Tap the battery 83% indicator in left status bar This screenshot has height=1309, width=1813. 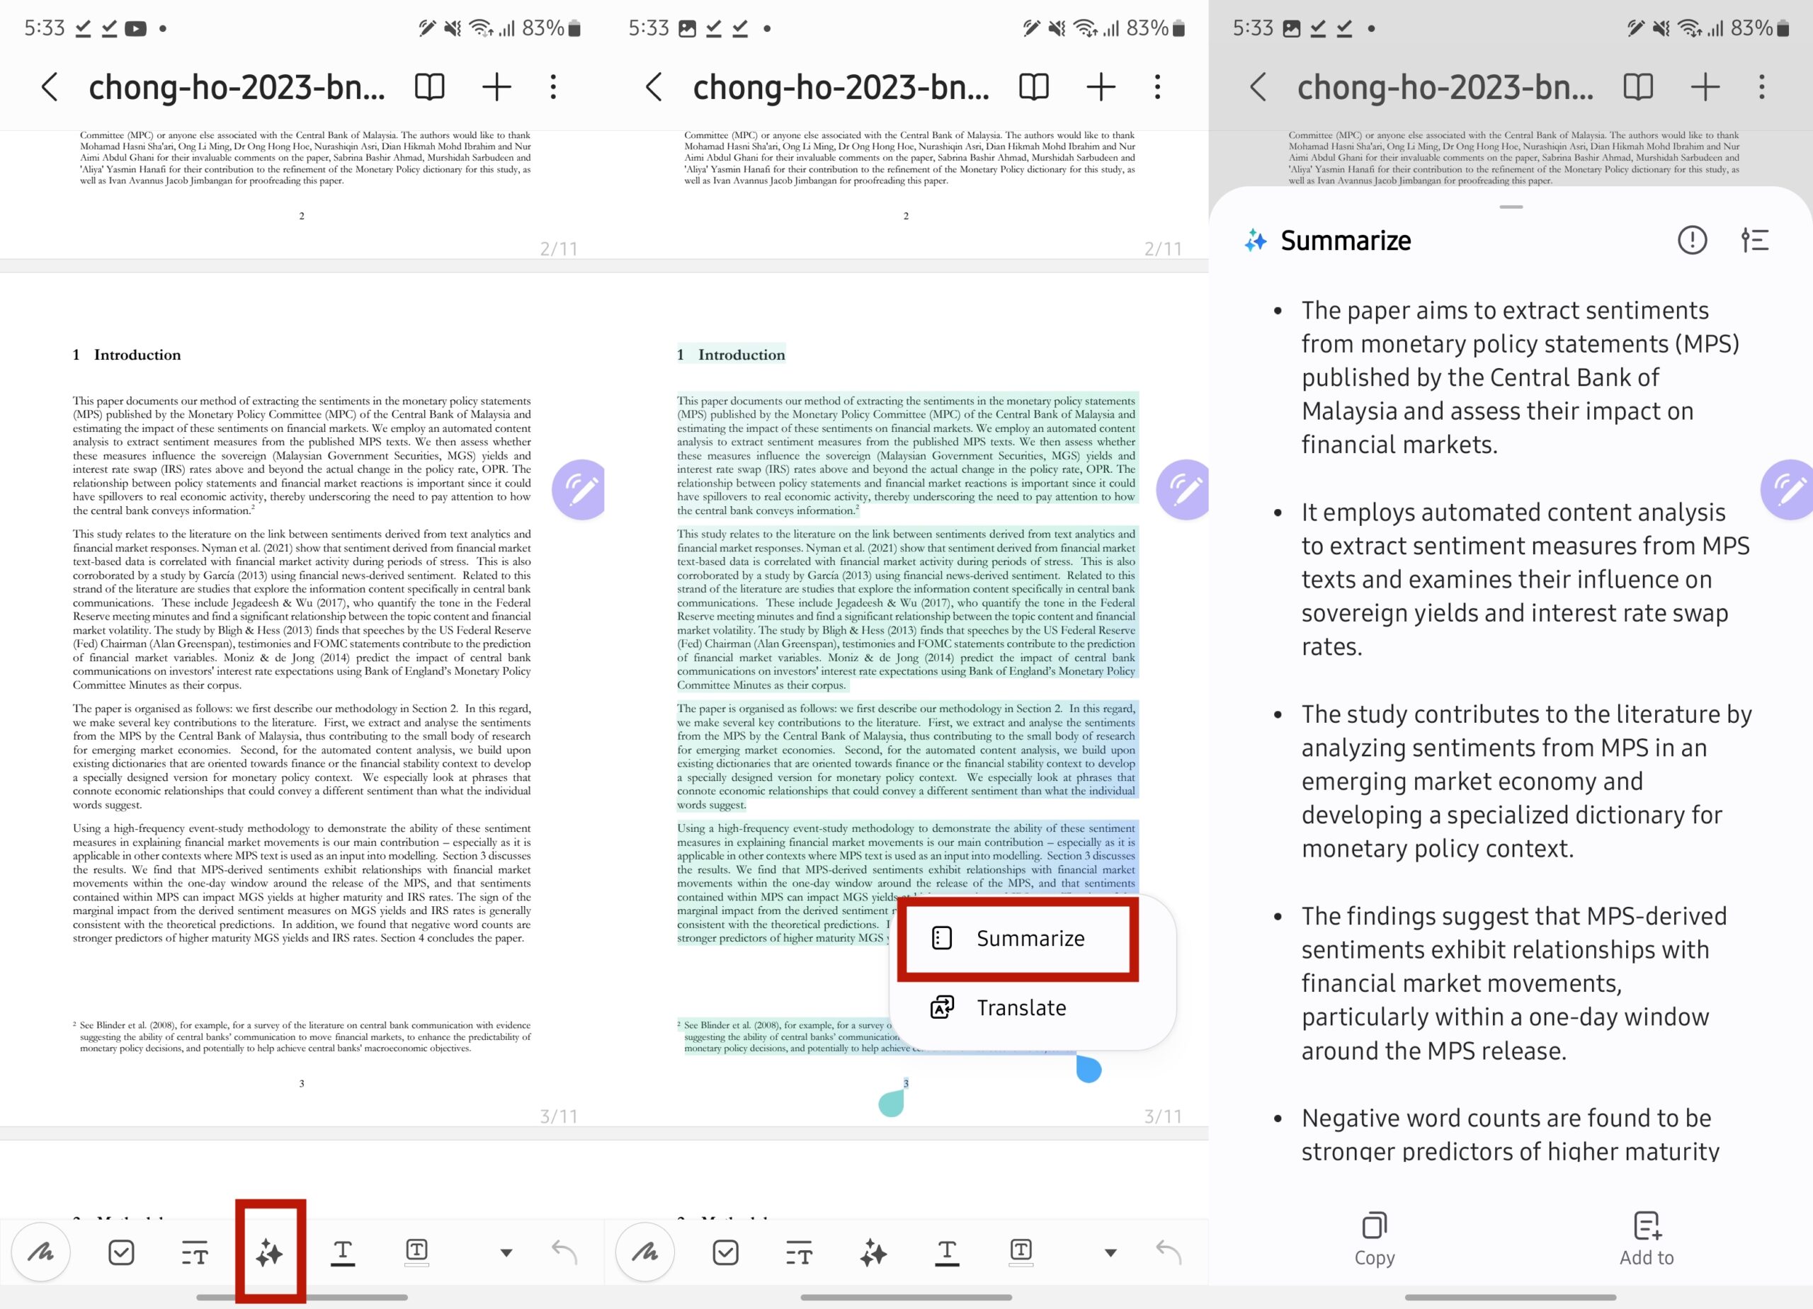click(x=552, y=29)
